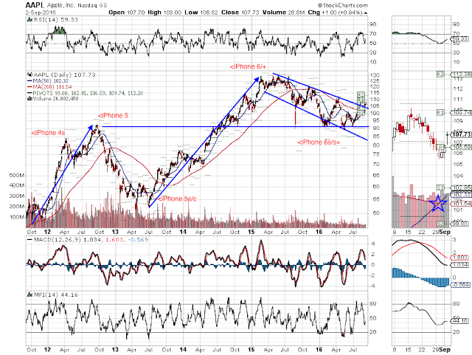472x355 pixels.
Task: Click the S1 pivot tag in zoom panel
Action: coord(440,187)
